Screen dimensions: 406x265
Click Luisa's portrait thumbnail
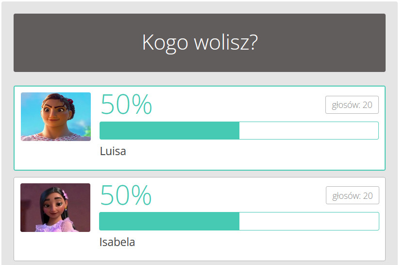point(56,117)
